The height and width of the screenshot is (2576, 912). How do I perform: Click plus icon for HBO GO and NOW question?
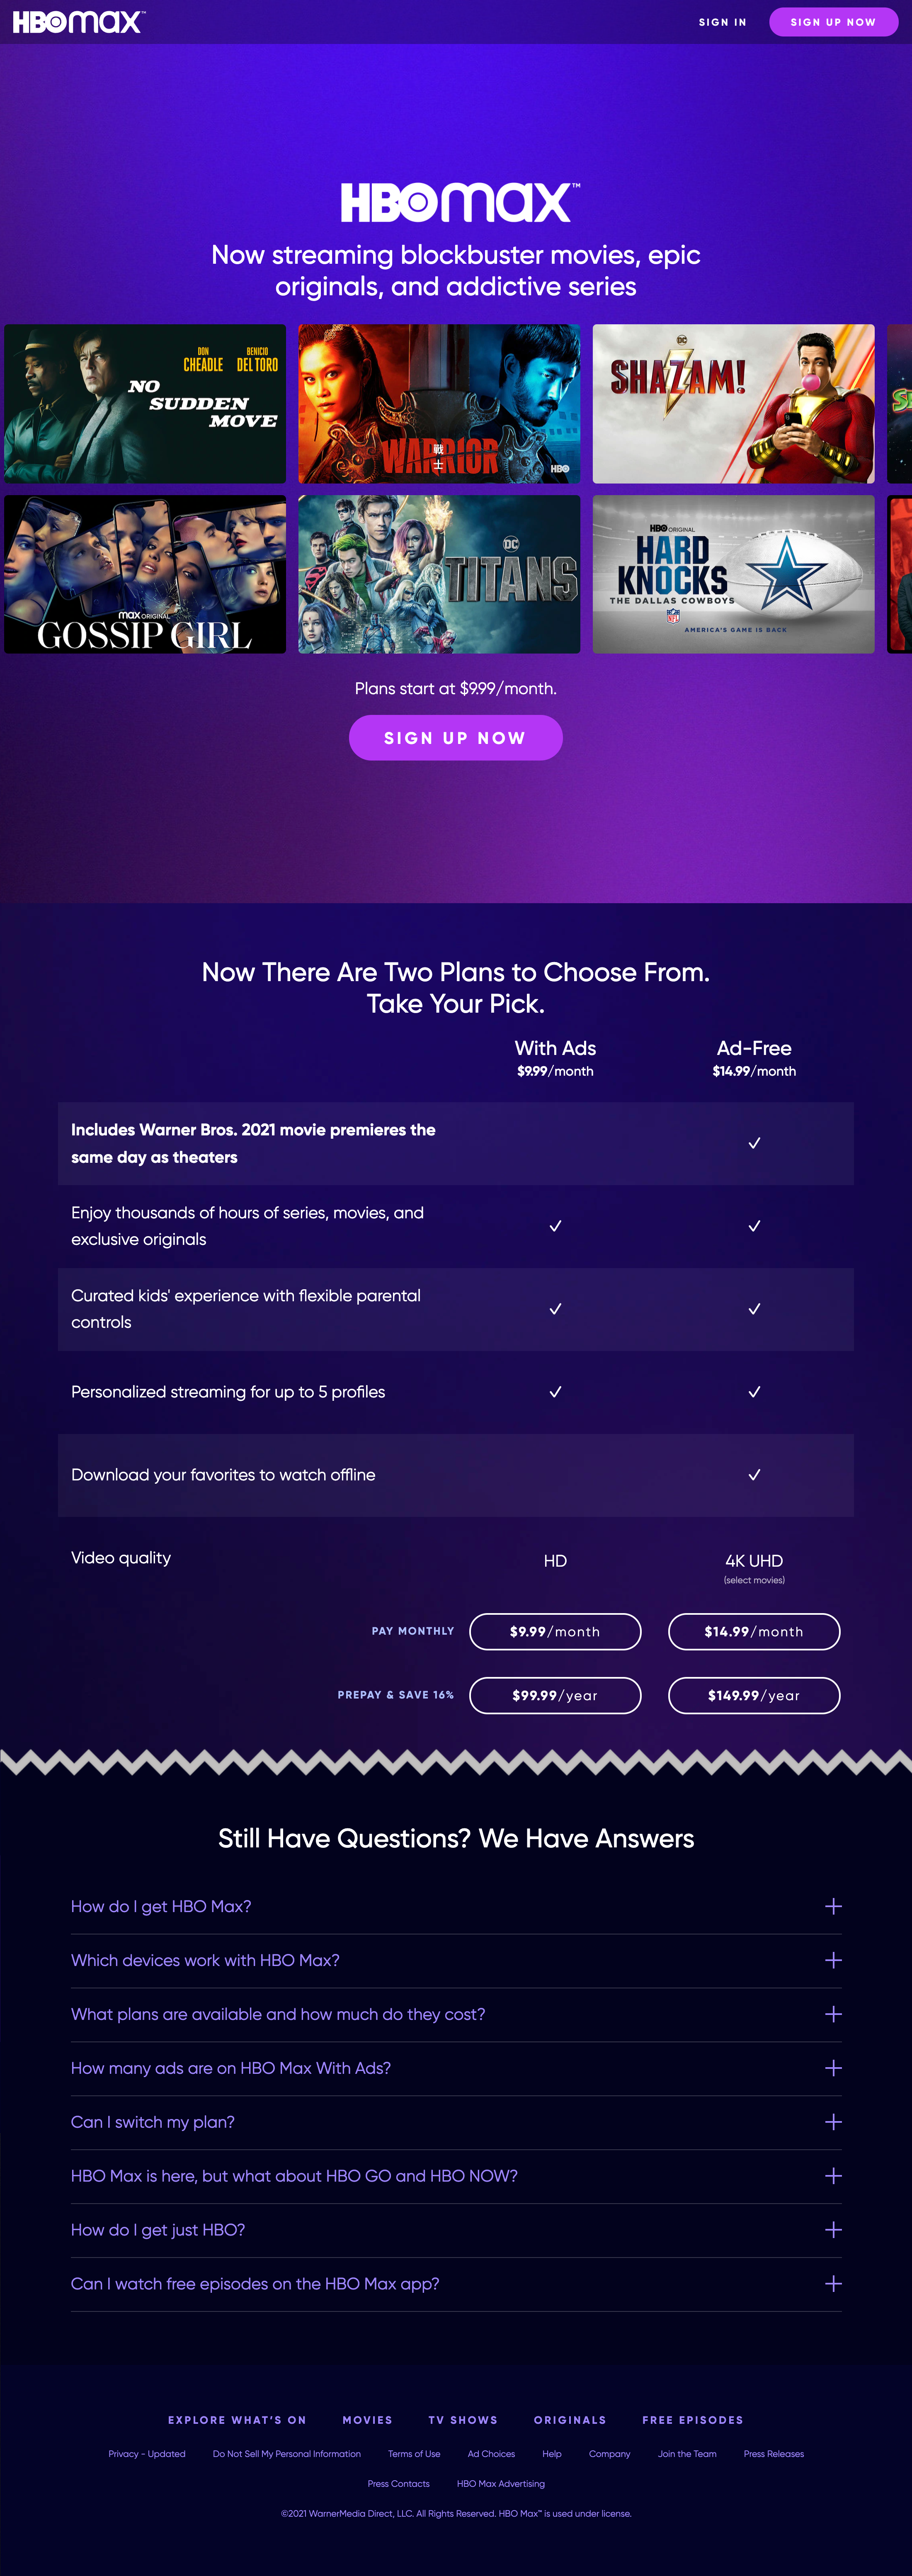point(832,2176)
